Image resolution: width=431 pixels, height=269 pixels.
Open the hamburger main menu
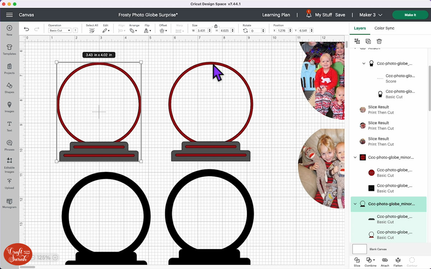[9, 15]
